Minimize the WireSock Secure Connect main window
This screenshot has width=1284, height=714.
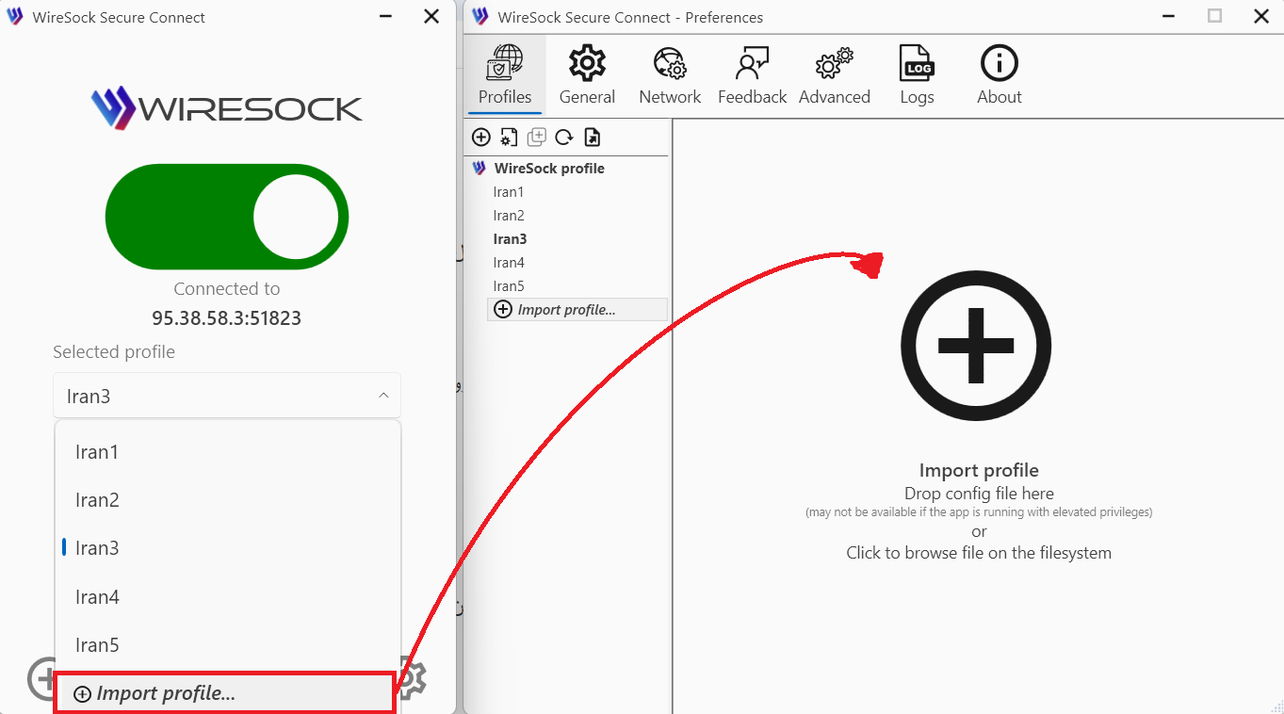(x=384, y=17)
